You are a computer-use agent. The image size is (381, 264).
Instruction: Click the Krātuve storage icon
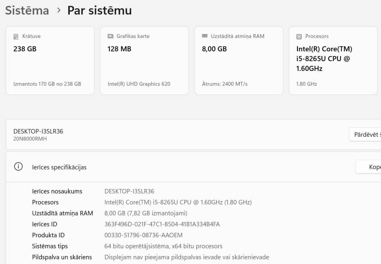[x=16, y=37]
